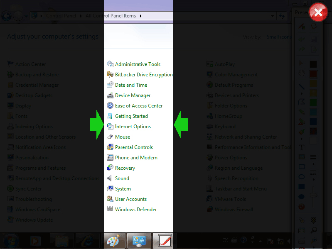332x249 pixels.
Task: Click the Internet Options globe icon
Action: click(x=110, y=127)
